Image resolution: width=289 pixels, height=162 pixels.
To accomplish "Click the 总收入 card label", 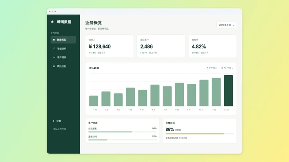I will [x=92, y=40].
